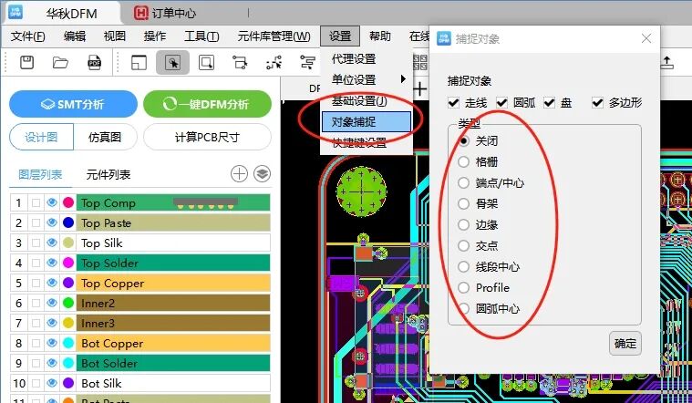692x403 pixels.
Task: Hide the Top Paste layer
Action: (x=52, y=222)
